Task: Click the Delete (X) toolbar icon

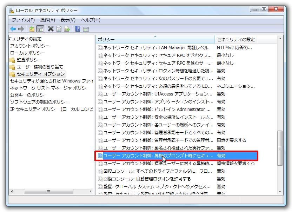Action: [x=51, y=29]
